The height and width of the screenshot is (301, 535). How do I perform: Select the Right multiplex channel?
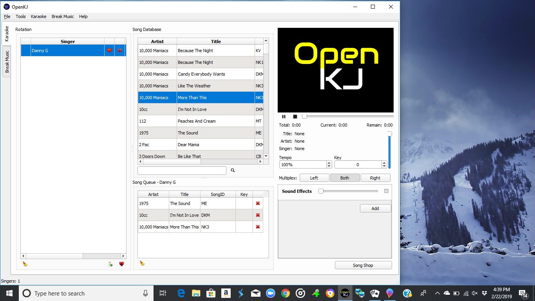click(375, 178)
